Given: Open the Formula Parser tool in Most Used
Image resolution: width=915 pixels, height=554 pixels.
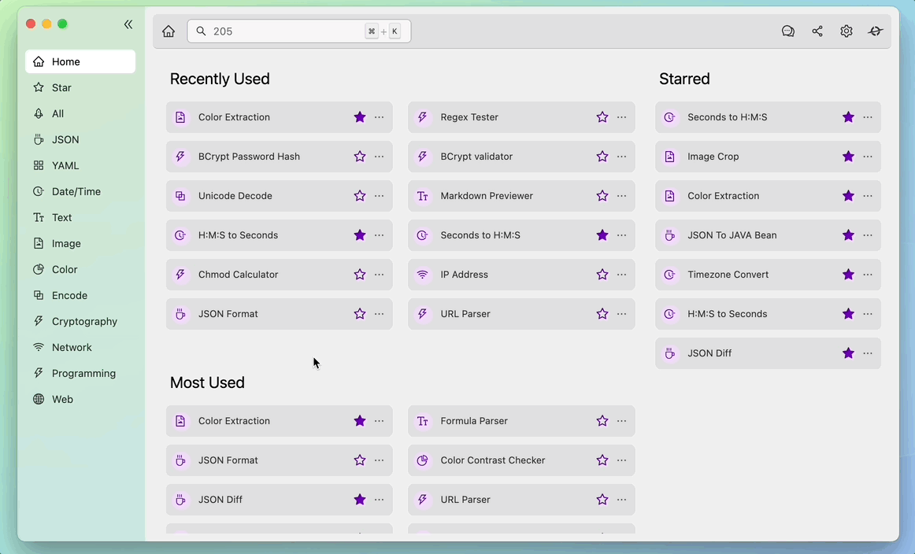Looking at the screenshot, I should [x=521, y=421].
